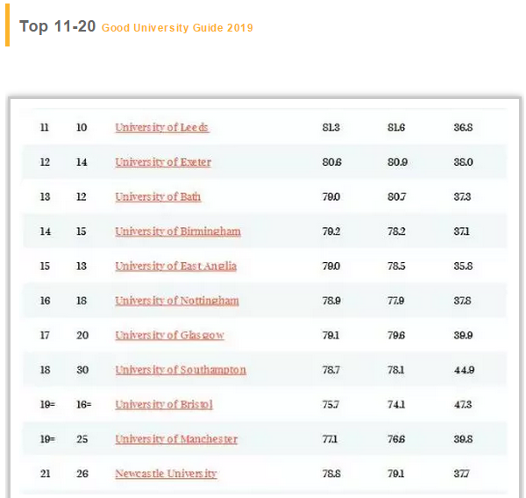Select the 44.9 value in Southampton row
The height and width of the screenshot is (498, 526).
tap(464, 370)
